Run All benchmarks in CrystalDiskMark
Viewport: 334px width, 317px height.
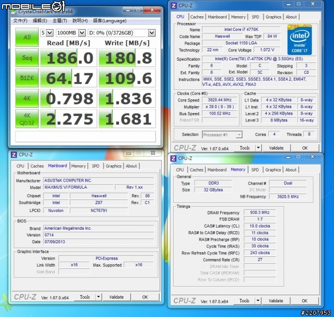tap(27, 37)
